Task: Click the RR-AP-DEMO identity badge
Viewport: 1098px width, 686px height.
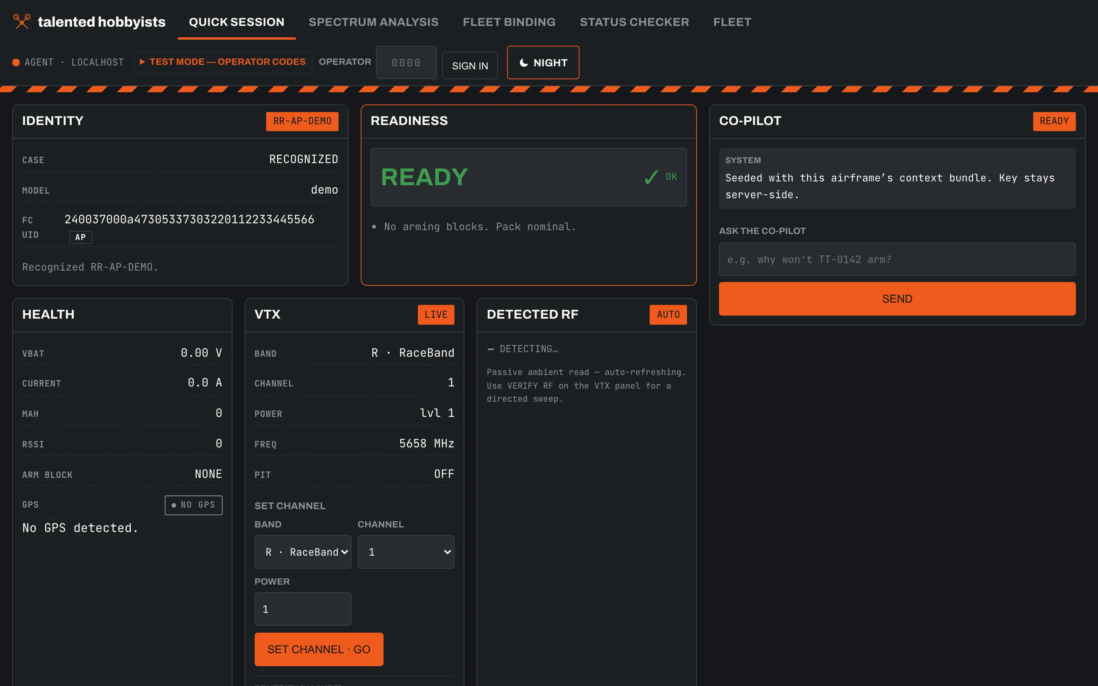Action: [x=302, y=121]
